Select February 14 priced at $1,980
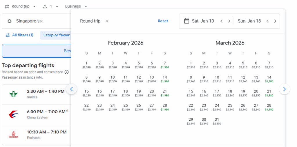 click(x=165, y=79)
